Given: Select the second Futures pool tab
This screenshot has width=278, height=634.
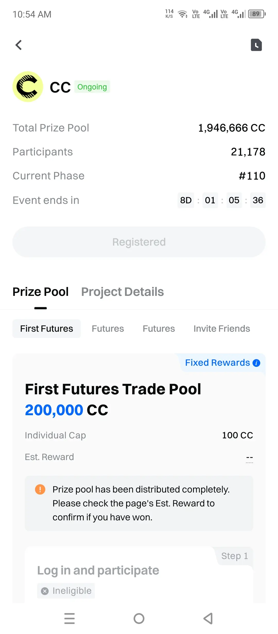Looking at the screenshot, I should tap(108, 329).
